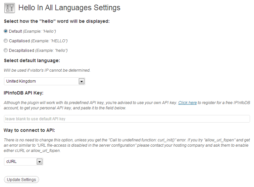Open the United Kingdom default language dropdown
The width and height of the screenshot is (254, 187).
click(x=45, y=81)
